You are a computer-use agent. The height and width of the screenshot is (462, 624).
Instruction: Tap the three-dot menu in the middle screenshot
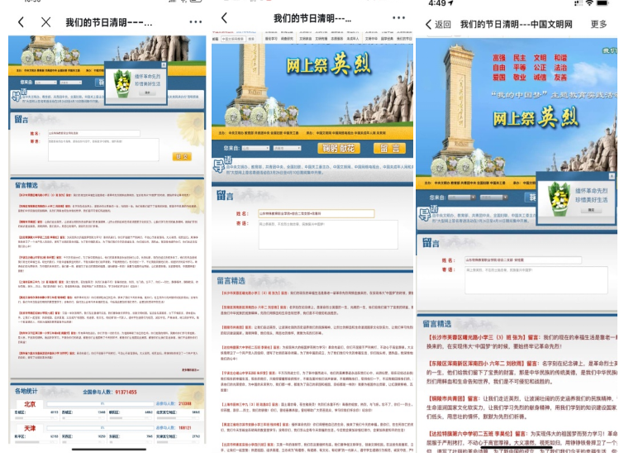coord(398,17)
